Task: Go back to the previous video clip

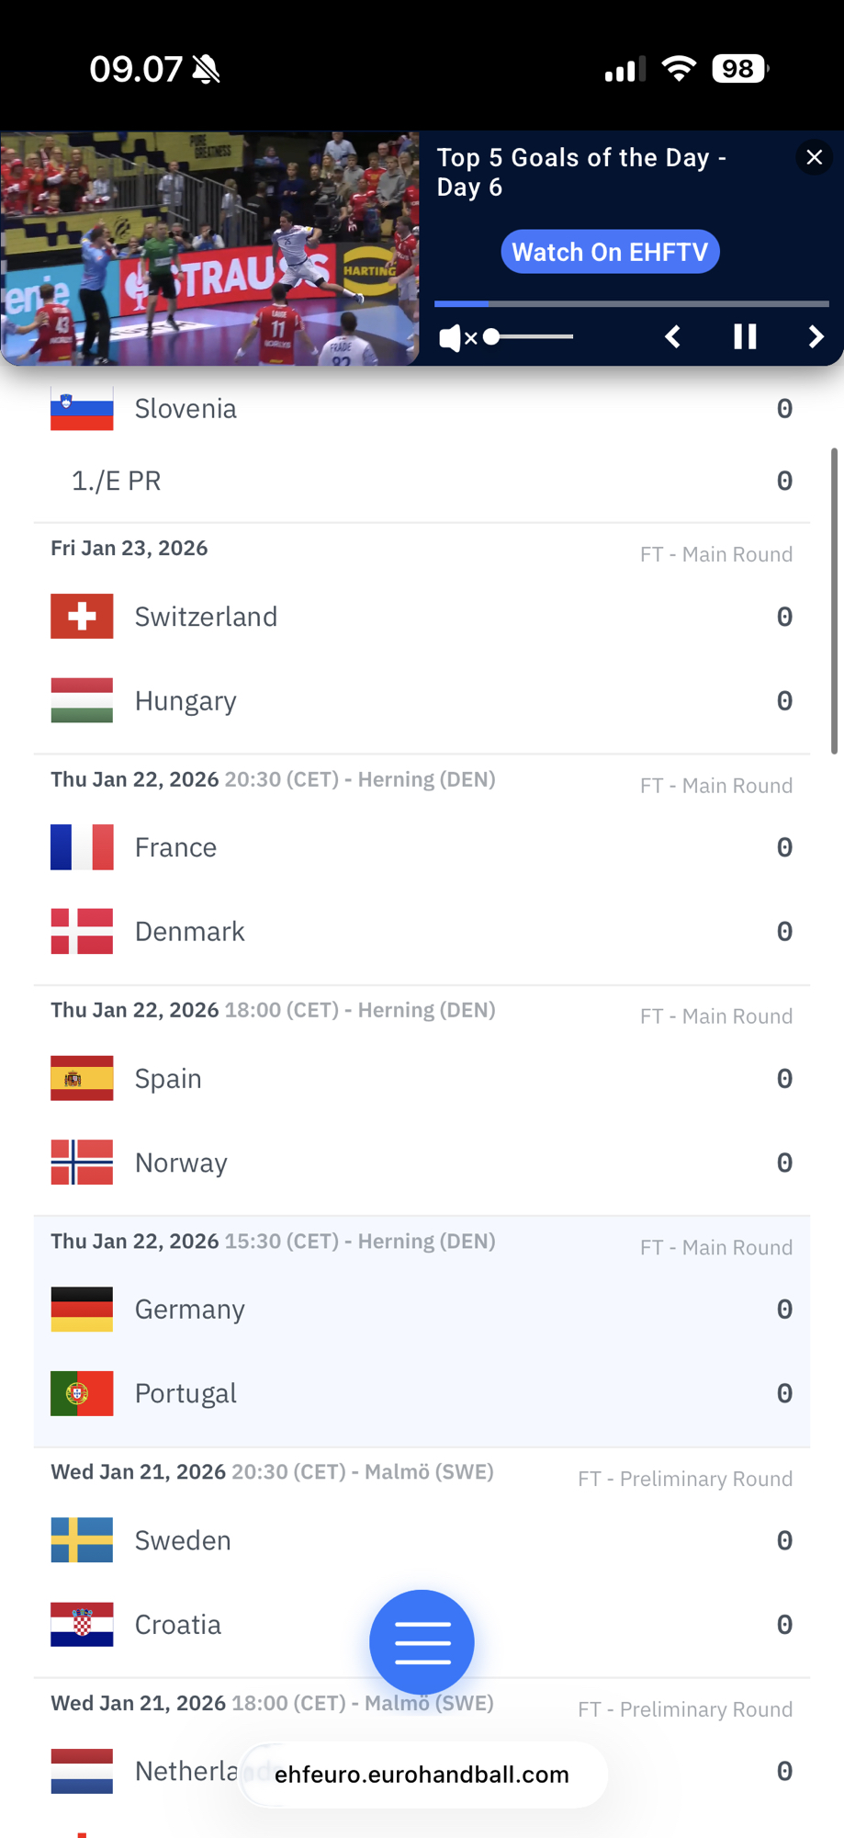Action: [673, 337]
